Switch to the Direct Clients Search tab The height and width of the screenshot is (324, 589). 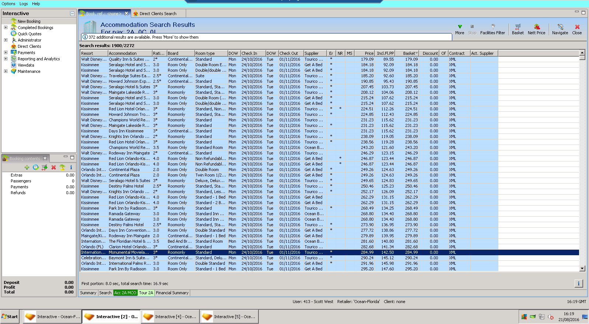[158, 14]
